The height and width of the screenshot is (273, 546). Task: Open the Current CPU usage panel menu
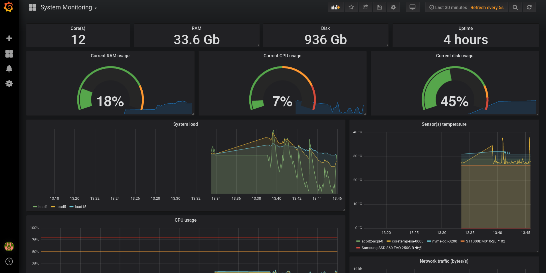click(x=282, y=56)
